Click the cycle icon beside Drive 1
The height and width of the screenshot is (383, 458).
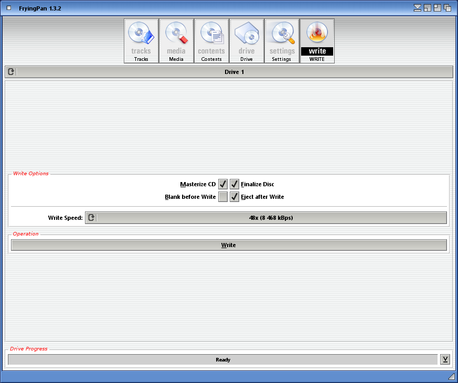tap(11, 72)
